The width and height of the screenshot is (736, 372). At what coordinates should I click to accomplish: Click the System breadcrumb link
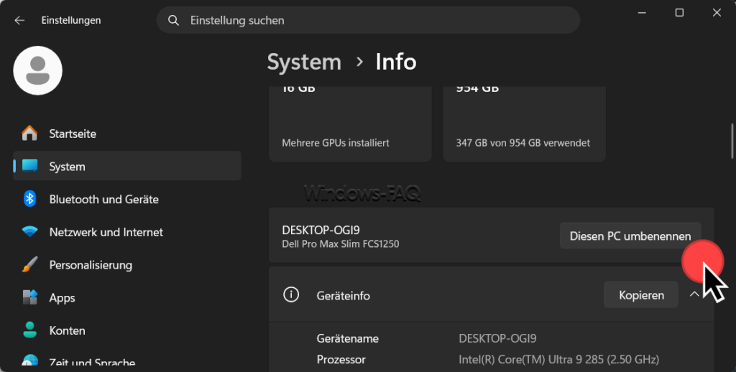tap(304, 62)
